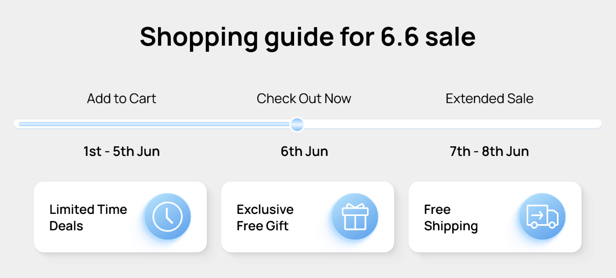Click the word Shipping in the last card
Image resolution: width=616 pixels, height=278 pixels.
(x=451, y=226)
